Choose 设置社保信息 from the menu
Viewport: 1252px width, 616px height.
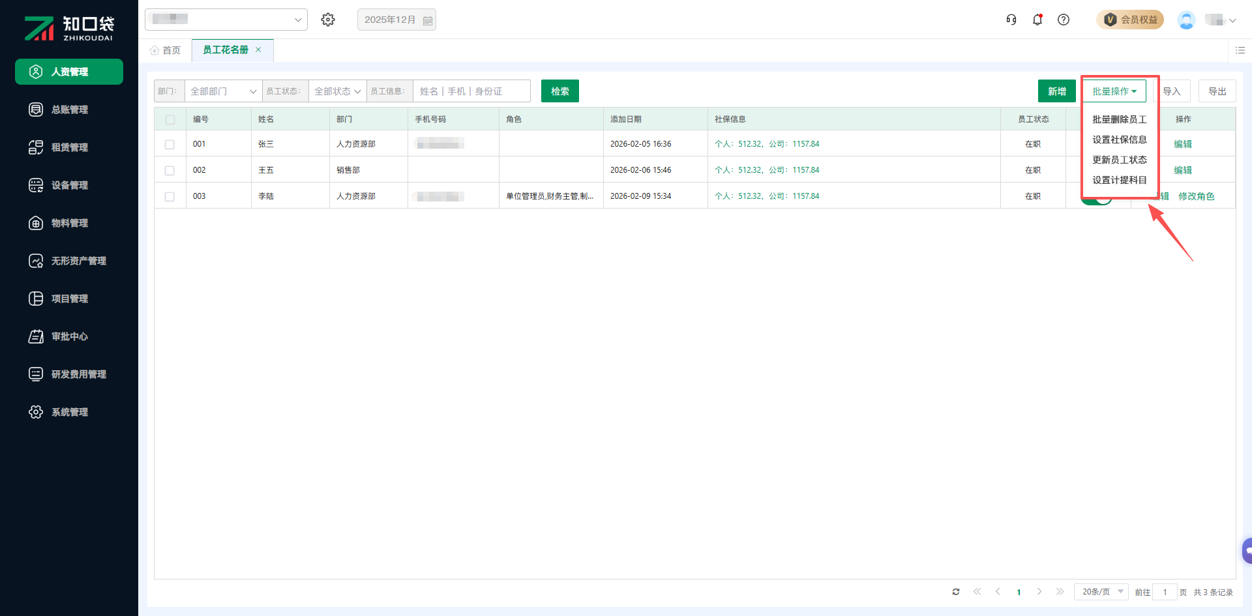coord(1119,139)
